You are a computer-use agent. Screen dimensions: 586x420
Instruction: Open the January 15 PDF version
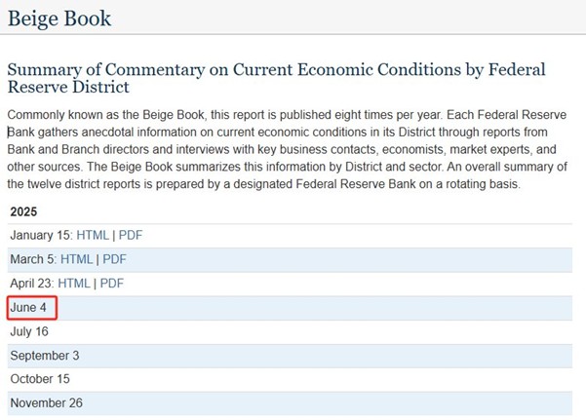(131, 235)
